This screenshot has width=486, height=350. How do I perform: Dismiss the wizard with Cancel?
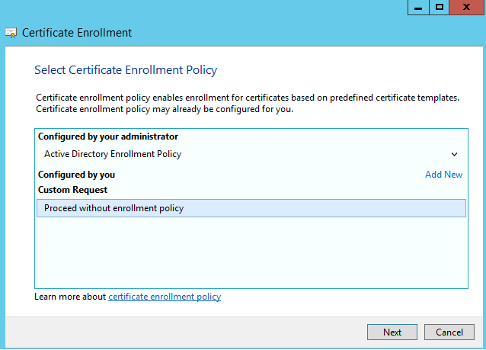point(449,332)
